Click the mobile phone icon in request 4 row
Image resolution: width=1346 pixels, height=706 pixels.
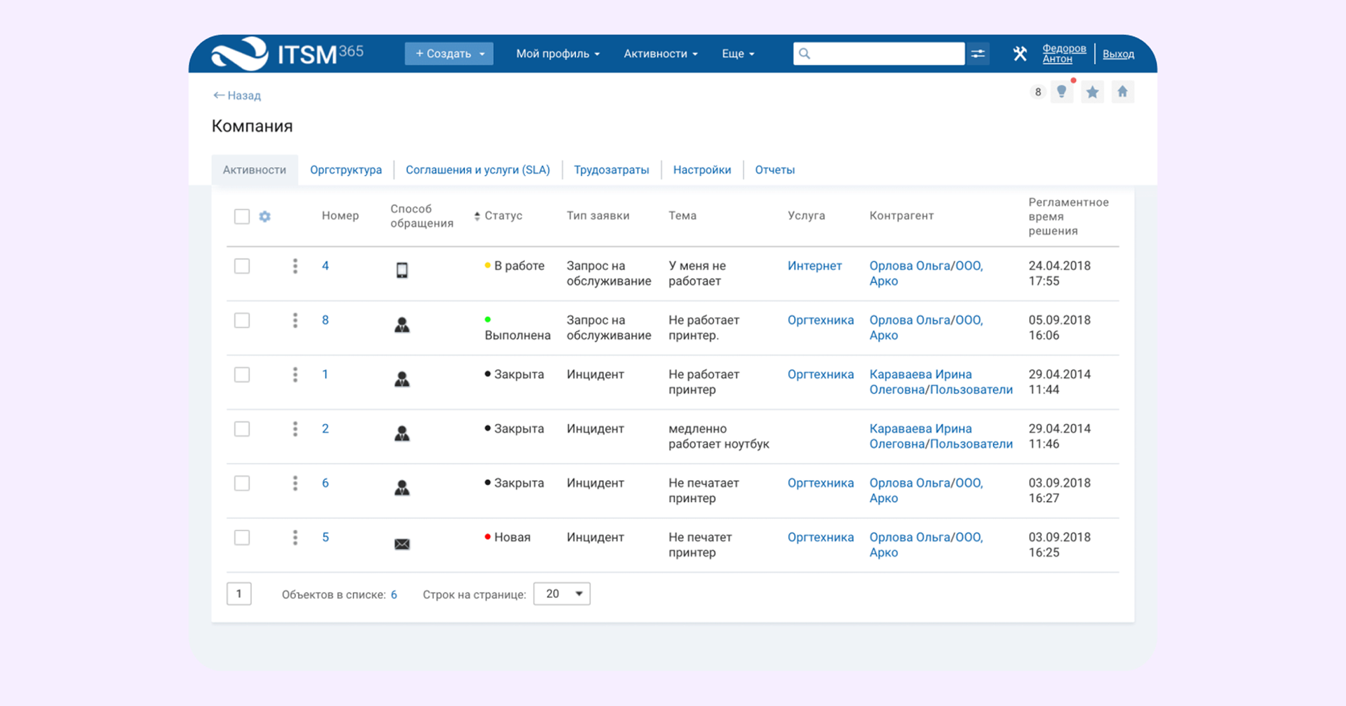click(x=402, y=271)
